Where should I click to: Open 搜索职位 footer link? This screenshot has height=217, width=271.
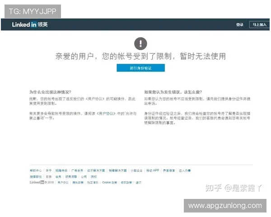pyautogui.click(x=36, y=177)
